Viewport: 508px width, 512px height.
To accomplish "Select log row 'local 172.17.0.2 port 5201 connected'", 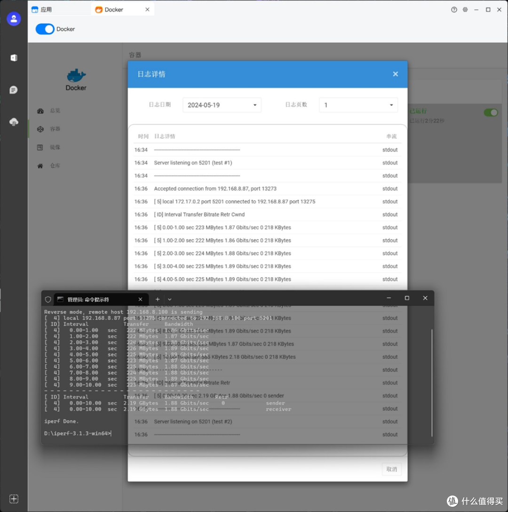I will (x=267, y=201).
